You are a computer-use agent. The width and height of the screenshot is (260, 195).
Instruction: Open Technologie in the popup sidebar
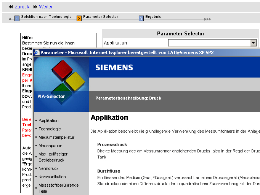coord(50,129)
